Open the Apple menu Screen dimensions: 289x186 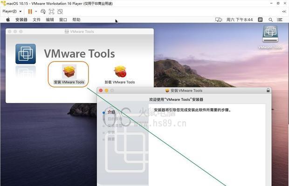click(x=8, y=20)
